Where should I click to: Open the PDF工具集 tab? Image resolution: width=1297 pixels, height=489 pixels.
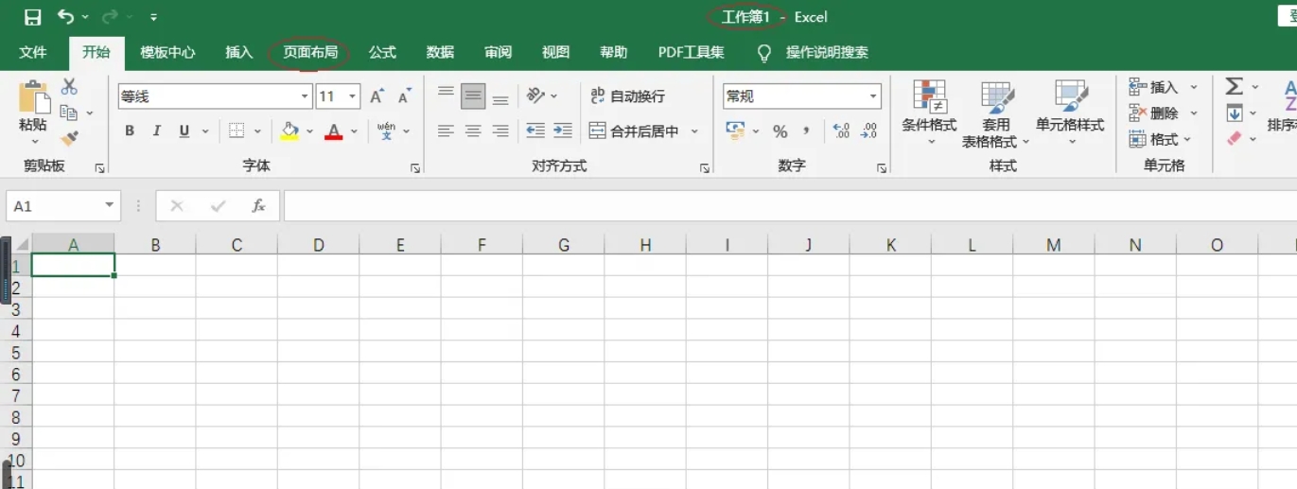click(x=691, y=52)
